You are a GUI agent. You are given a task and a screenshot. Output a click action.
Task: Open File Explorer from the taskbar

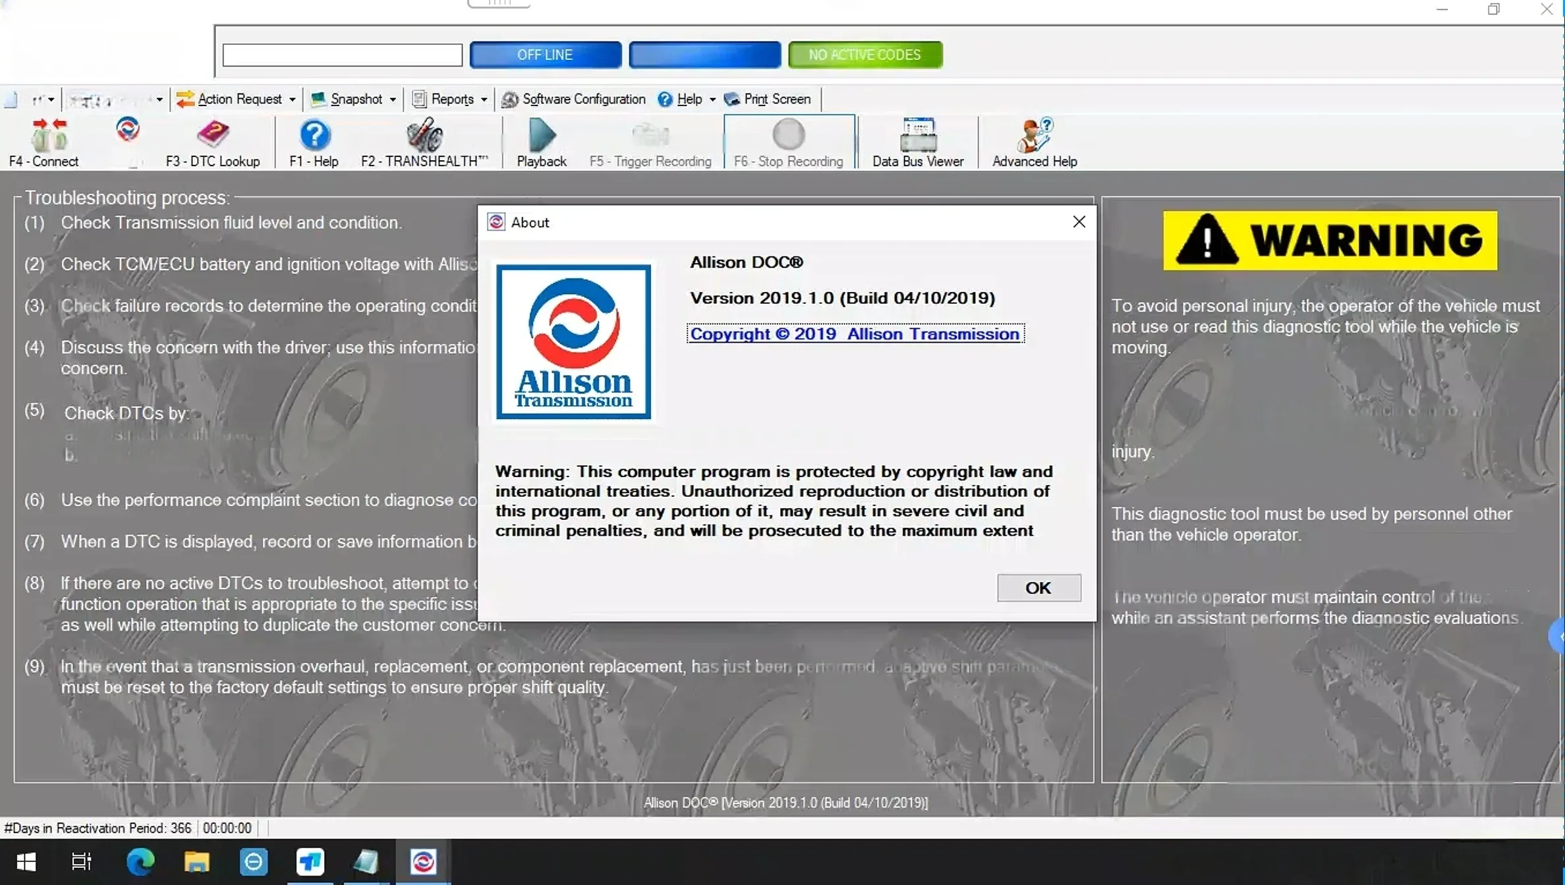196,862
